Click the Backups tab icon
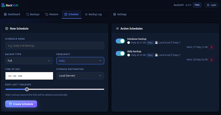221x115 pixels. pos(27,14)
